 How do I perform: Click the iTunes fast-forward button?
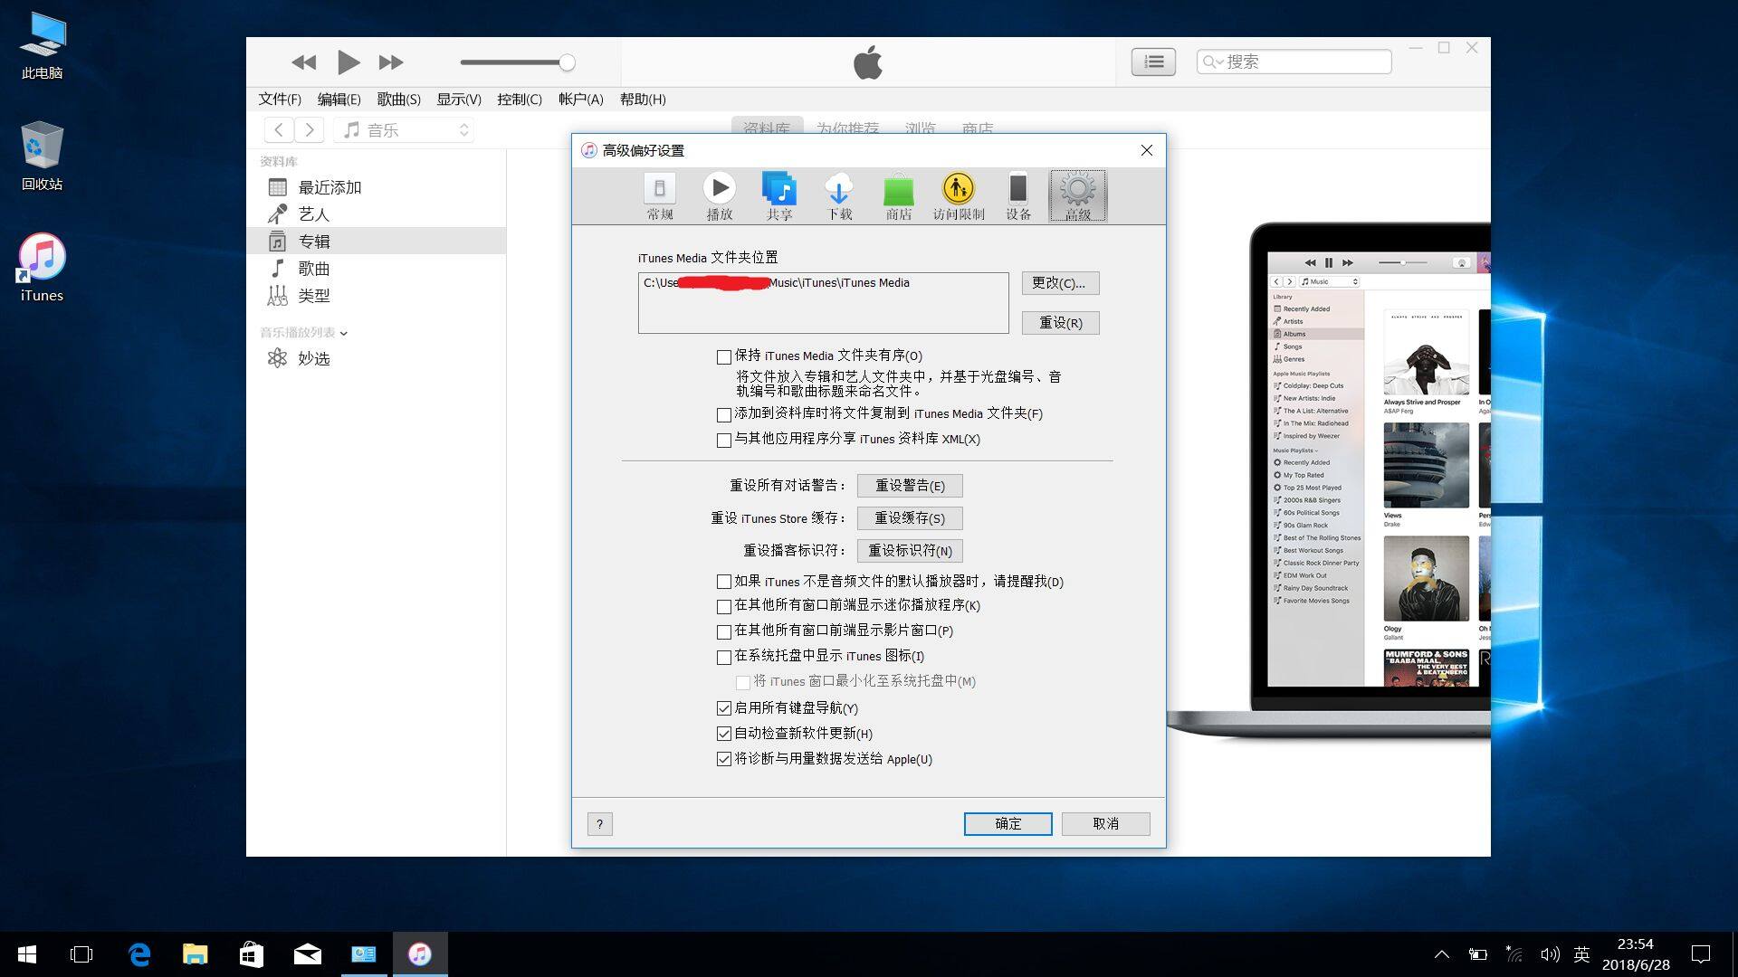pos(391,62)
